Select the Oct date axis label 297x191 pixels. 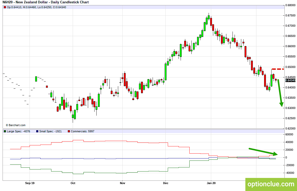point(73,183)
